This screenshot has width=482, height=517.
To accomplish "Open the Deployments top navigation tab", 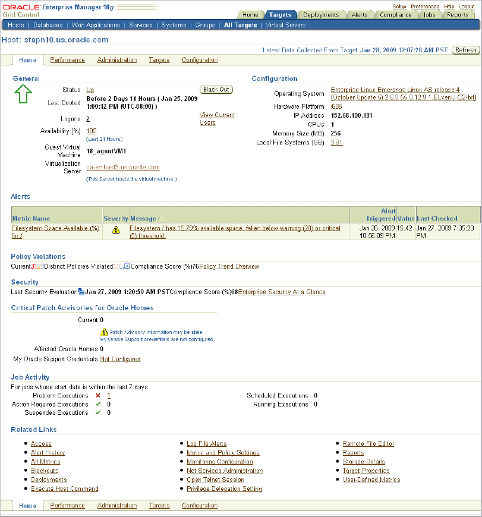I will tap(321, 15).
